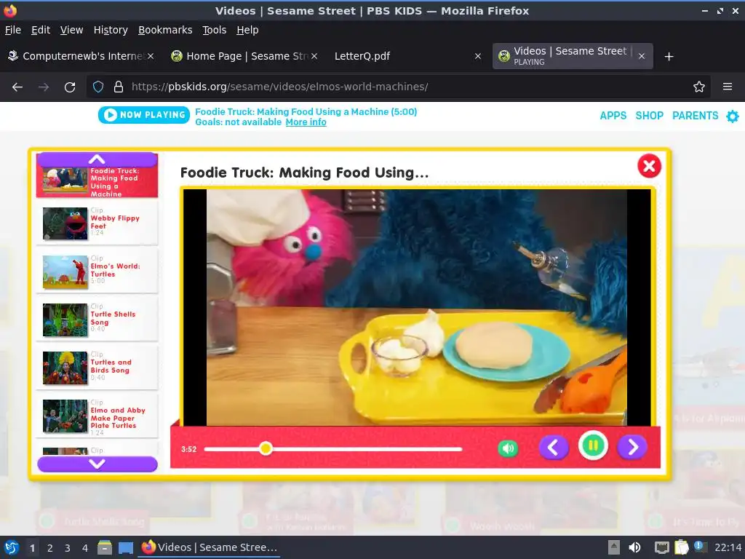The width and height of the screenshot is (745, 559).
Task: Open the Edit menu
Action: (x=41, y=30)
